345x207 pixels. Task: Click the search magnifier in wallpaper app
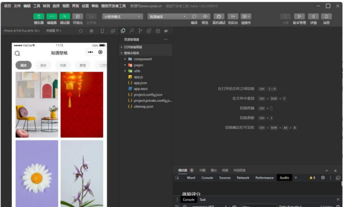tap(18, 53)
